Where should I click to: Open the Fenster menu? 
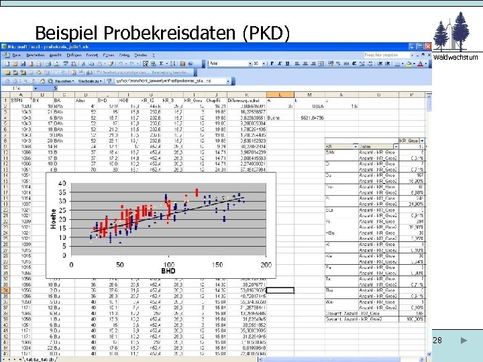coord(141,56)
